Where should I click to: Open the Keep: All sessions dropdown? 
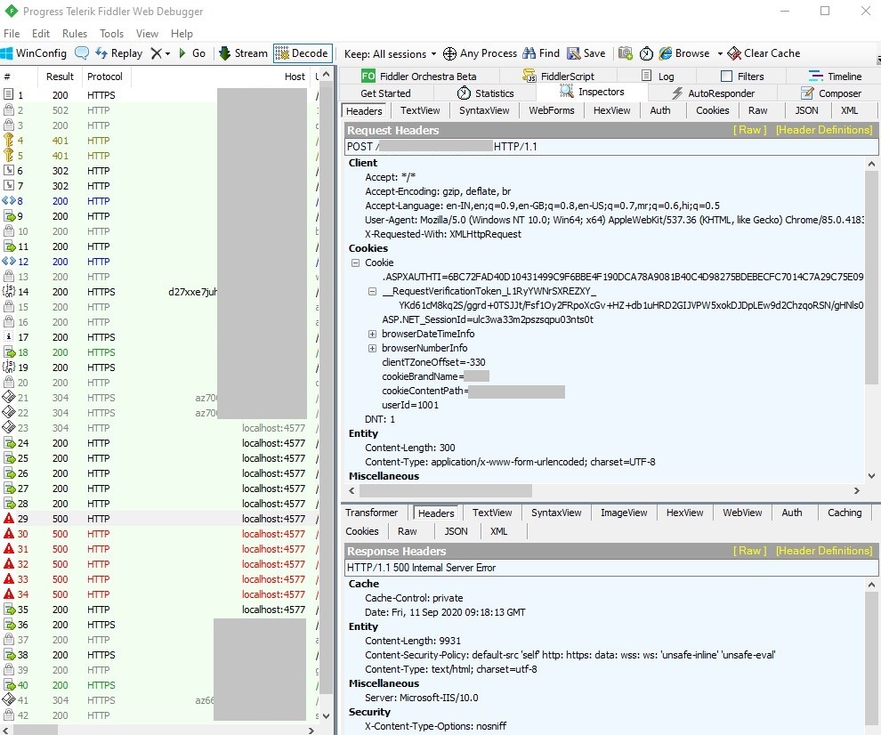click(390, 54)
